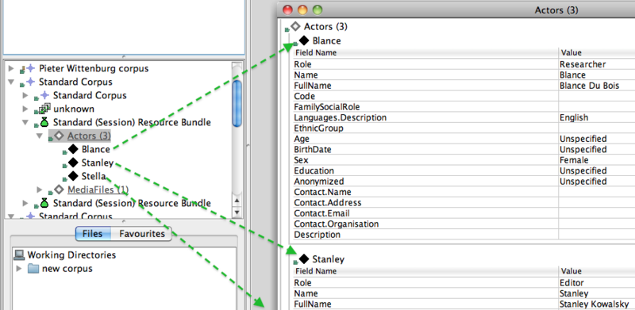The image size is (635, 310).
Task: Click the empty Contact.Email value cell
Action: click(x=597, y=213)
